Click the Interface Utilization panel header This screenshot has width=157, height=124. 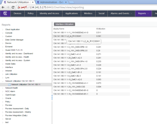64,24
